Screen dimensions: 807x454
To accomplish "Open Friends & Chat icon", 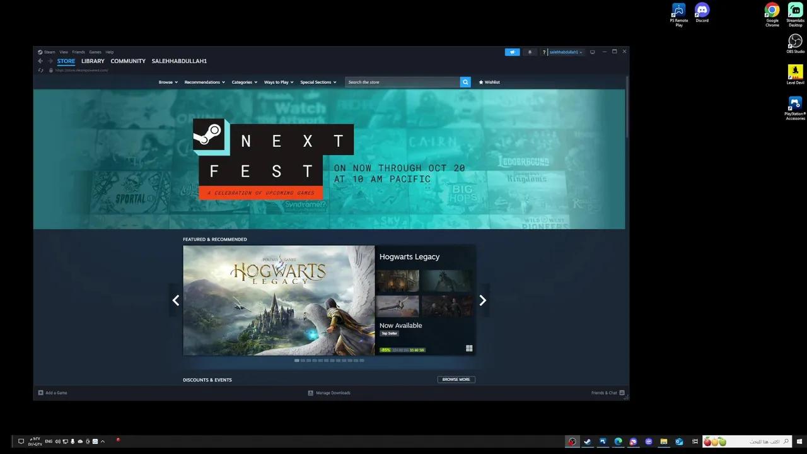I will (x=622, y=393).
